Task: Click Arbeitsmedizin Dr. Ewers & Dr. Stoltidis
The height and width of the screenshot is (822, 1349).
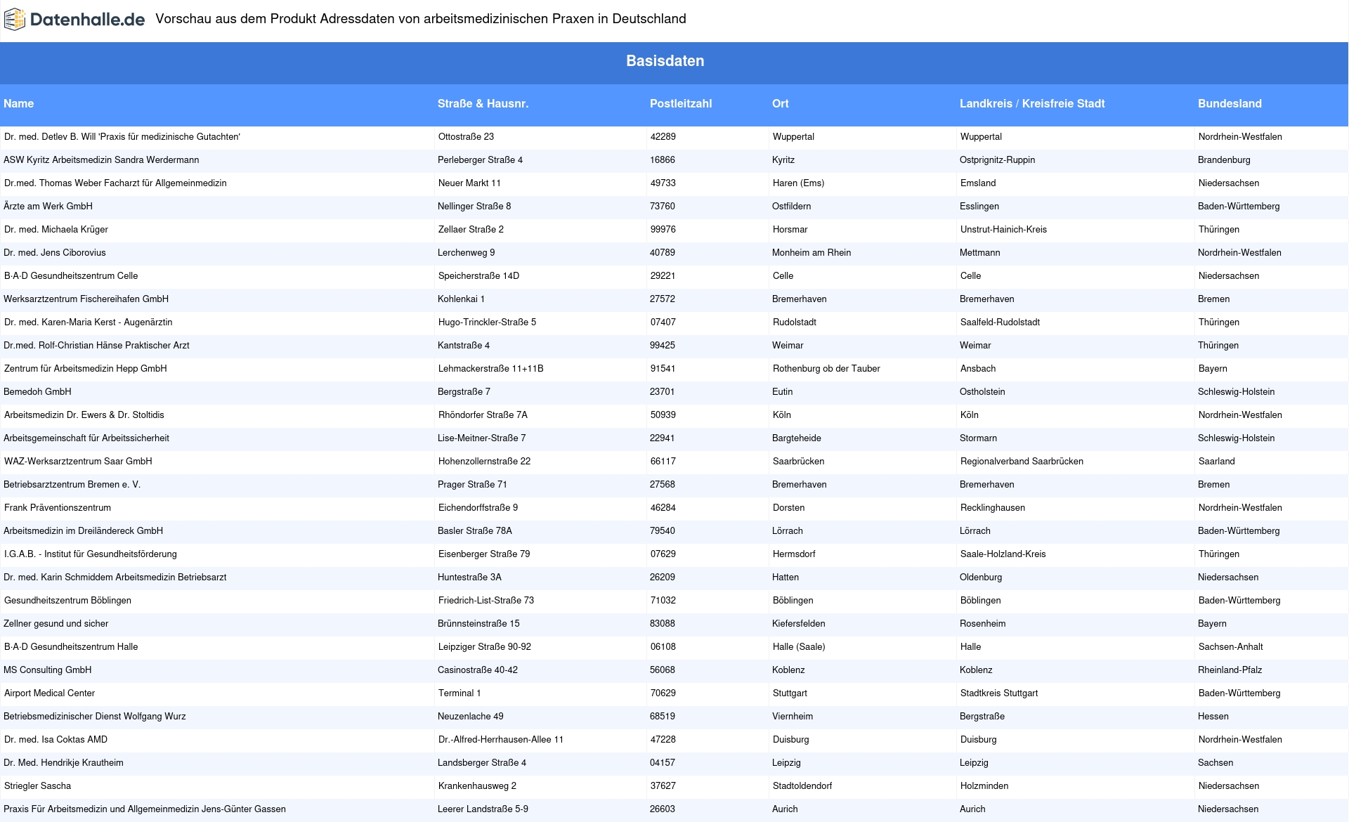Action: click(x=84, y=415)
